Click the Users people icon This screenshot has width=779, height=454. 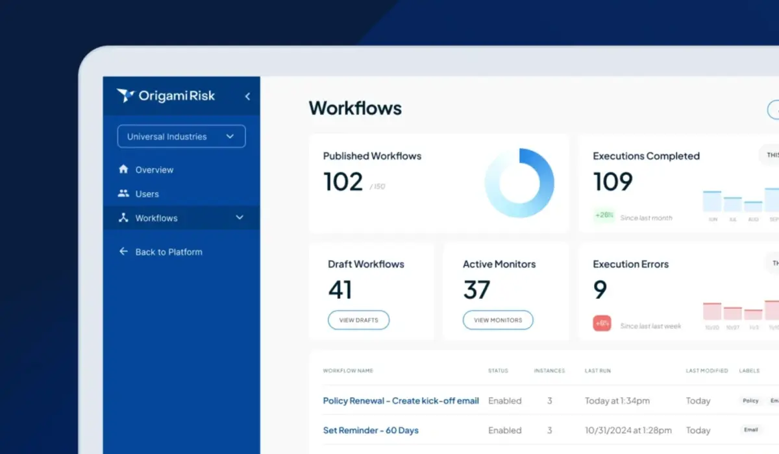click(123, 193)
